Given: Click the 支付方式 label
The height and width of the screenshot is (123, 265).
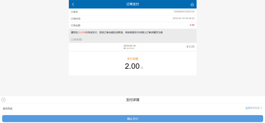Looking at the screenshot, I should tap(8, 109).
